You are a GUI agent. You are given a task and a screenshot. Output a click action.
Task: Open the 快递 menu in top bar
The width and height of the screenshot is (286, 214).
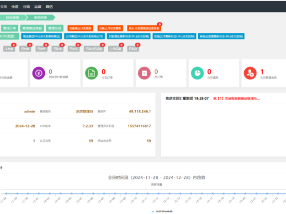pos(15,7)
